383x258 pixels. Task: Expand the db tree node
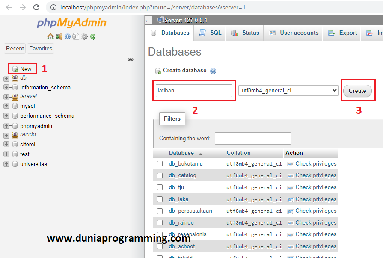click(6, 79)
